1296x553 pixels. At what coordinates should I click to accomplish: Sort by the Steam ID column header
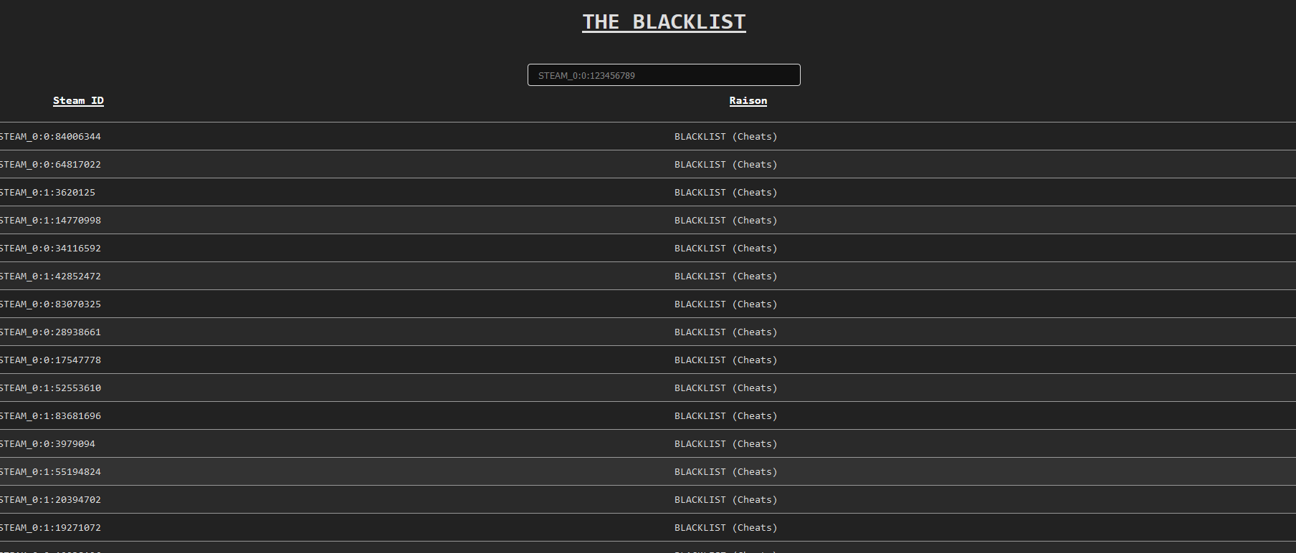coord(78,101)
